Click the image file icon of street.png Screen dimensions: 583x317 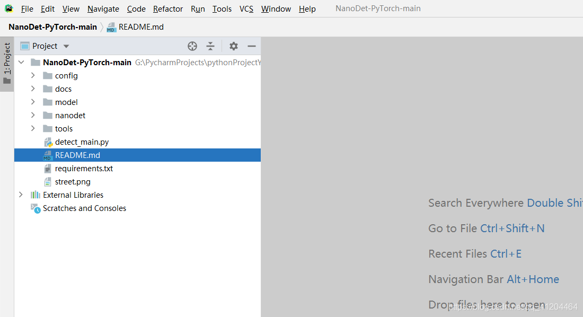pos(48,182)
